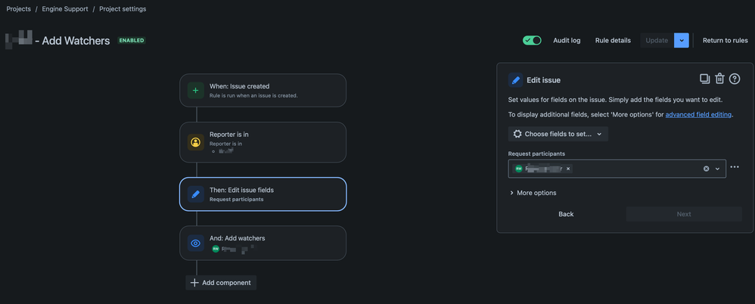This screenshot has width=755, height=304.
Task: Click the Add watchers eye icon
Action: (x=195, y=244)
